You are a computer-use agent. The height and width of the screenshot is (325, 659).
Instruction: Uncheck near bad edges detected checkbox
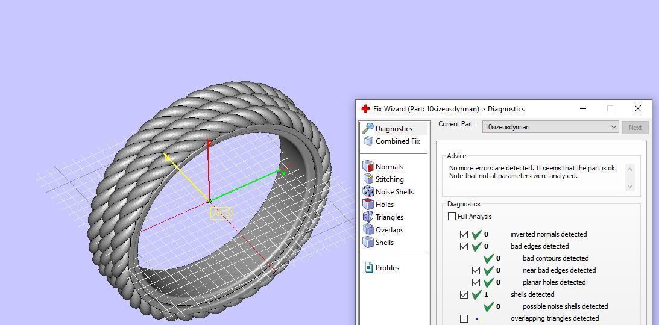tap(476, 270)
